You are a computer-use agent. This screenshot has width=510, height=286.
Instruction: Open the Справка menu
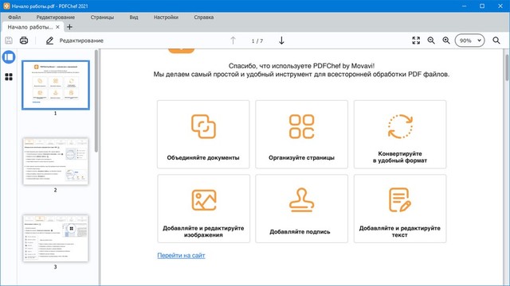[204, 17]
